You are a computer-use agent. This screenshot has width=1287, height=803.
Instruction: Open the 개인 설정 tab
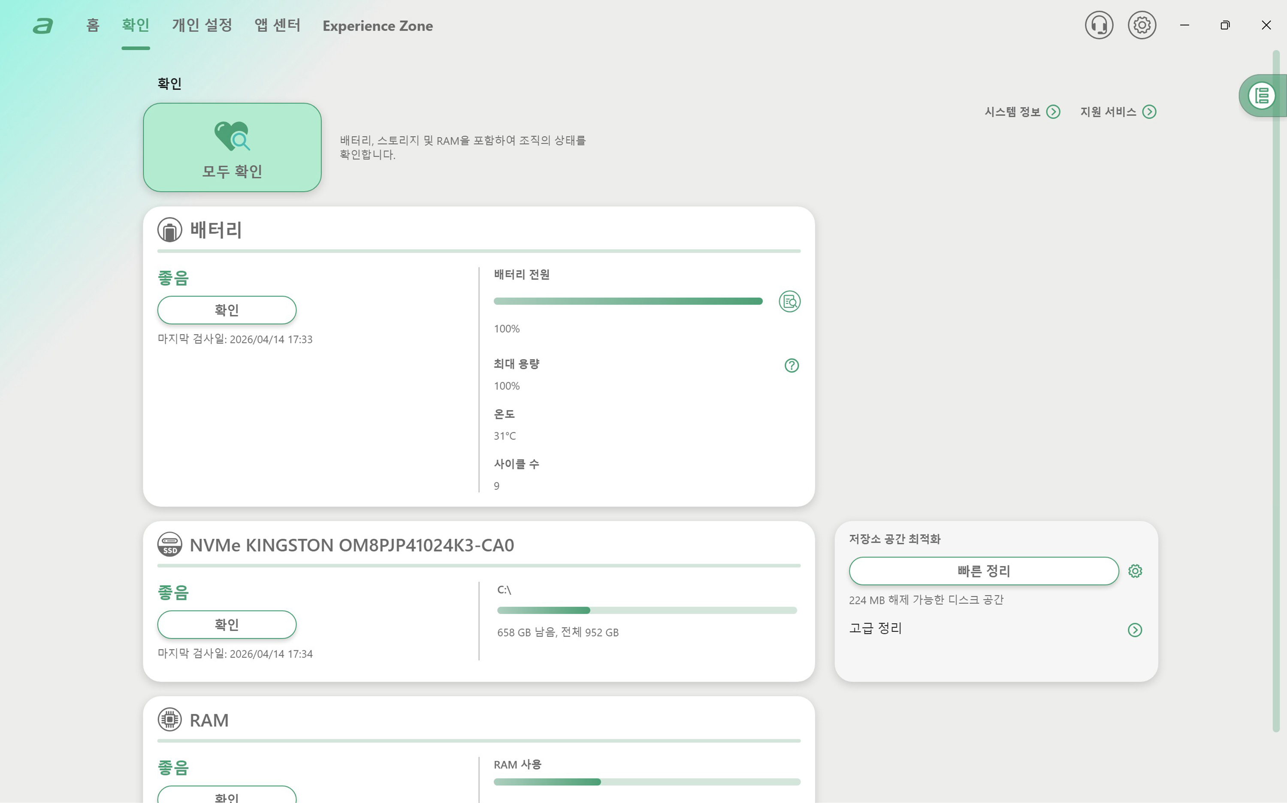point(202,25)
